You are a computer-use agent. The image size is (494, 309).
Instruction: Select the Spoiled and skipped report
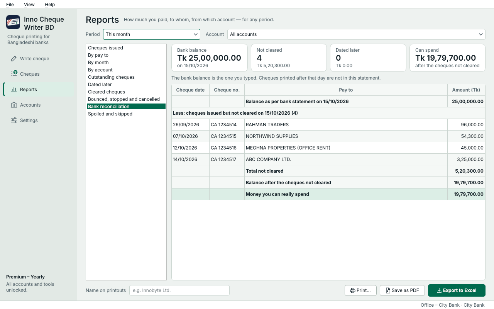(126, 114)
